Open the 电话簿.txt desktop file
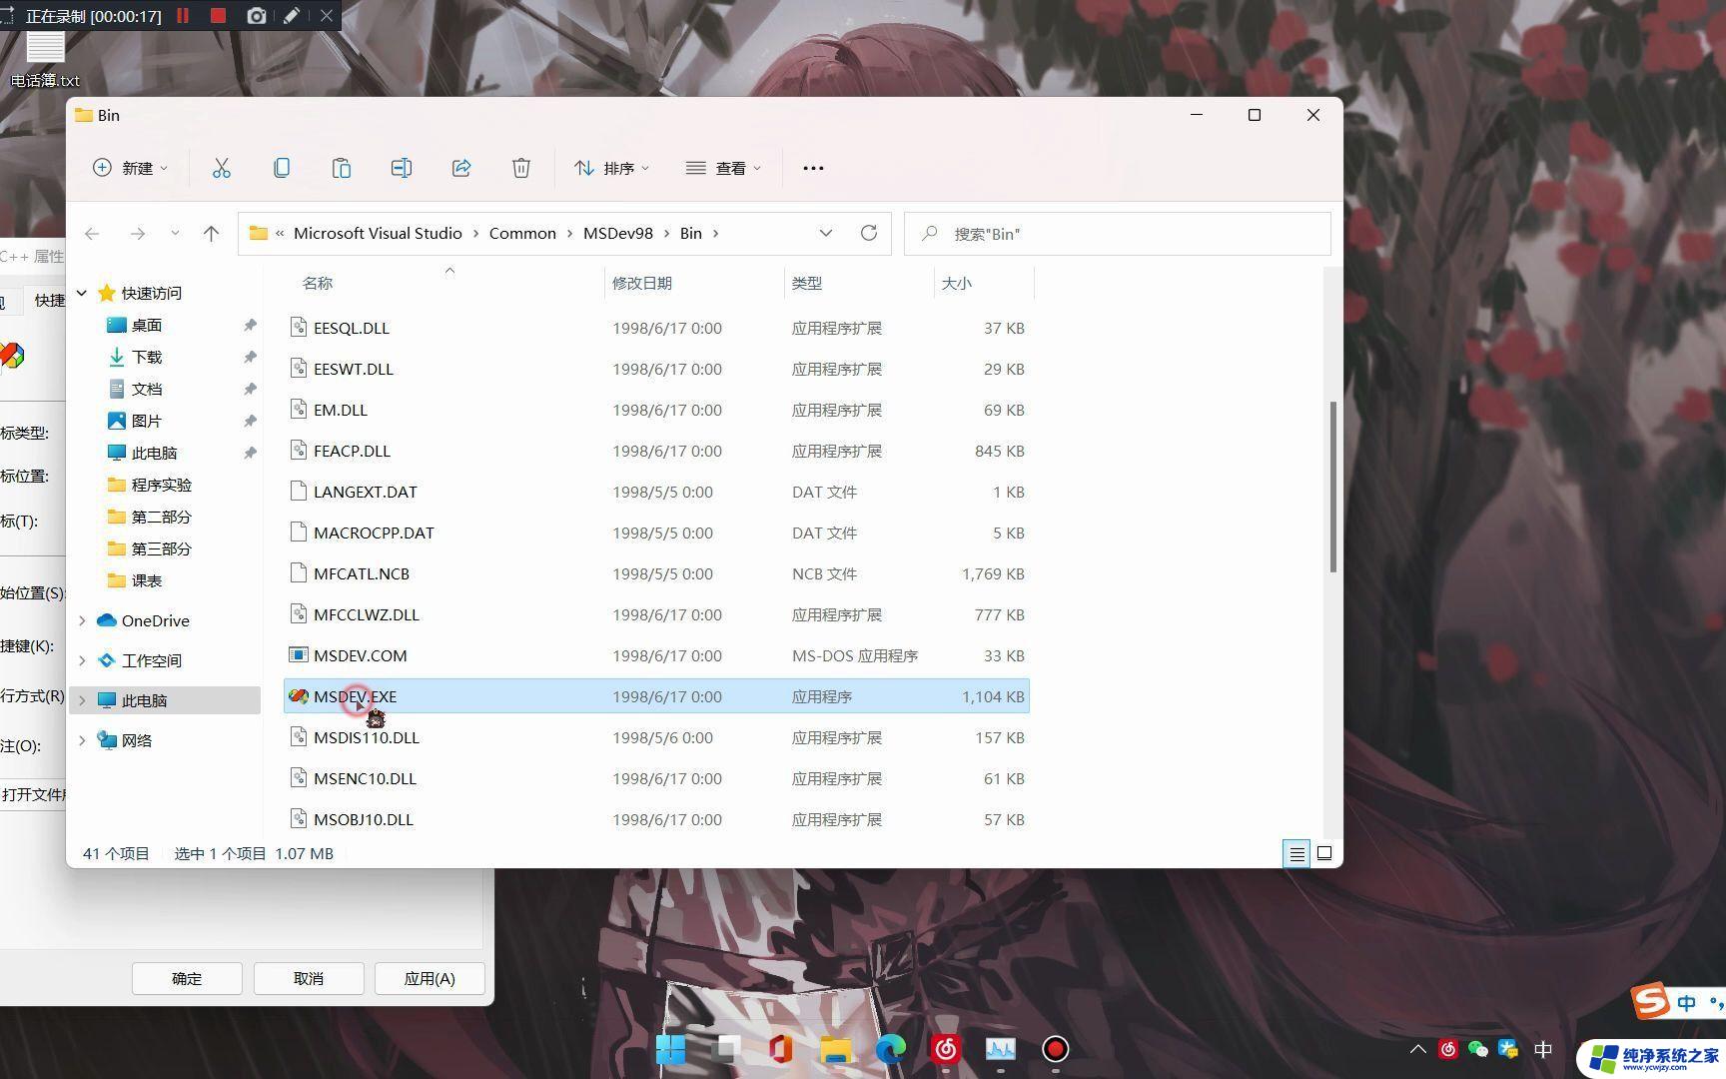Screen dimensions: 1726x1079 [45, 60]
